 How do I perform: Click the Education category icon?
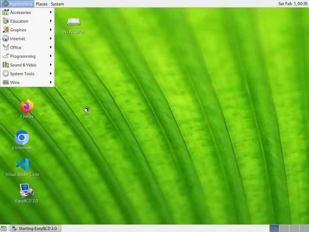(5, 21)
